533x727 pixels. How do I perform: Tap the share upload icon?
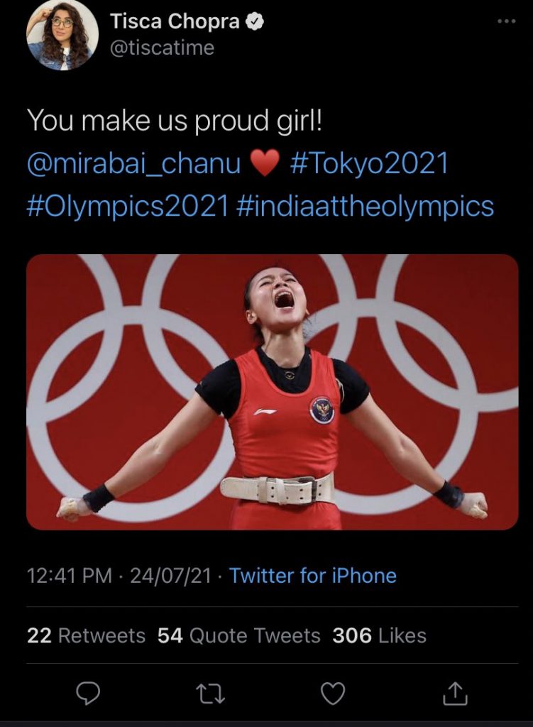456,693
